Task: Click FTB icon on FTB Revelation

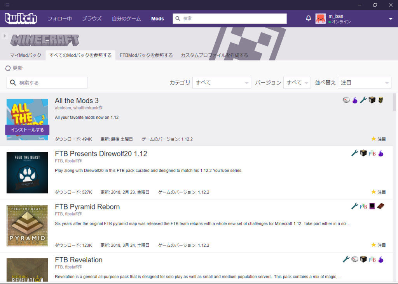Action: (x=372, y=260)
